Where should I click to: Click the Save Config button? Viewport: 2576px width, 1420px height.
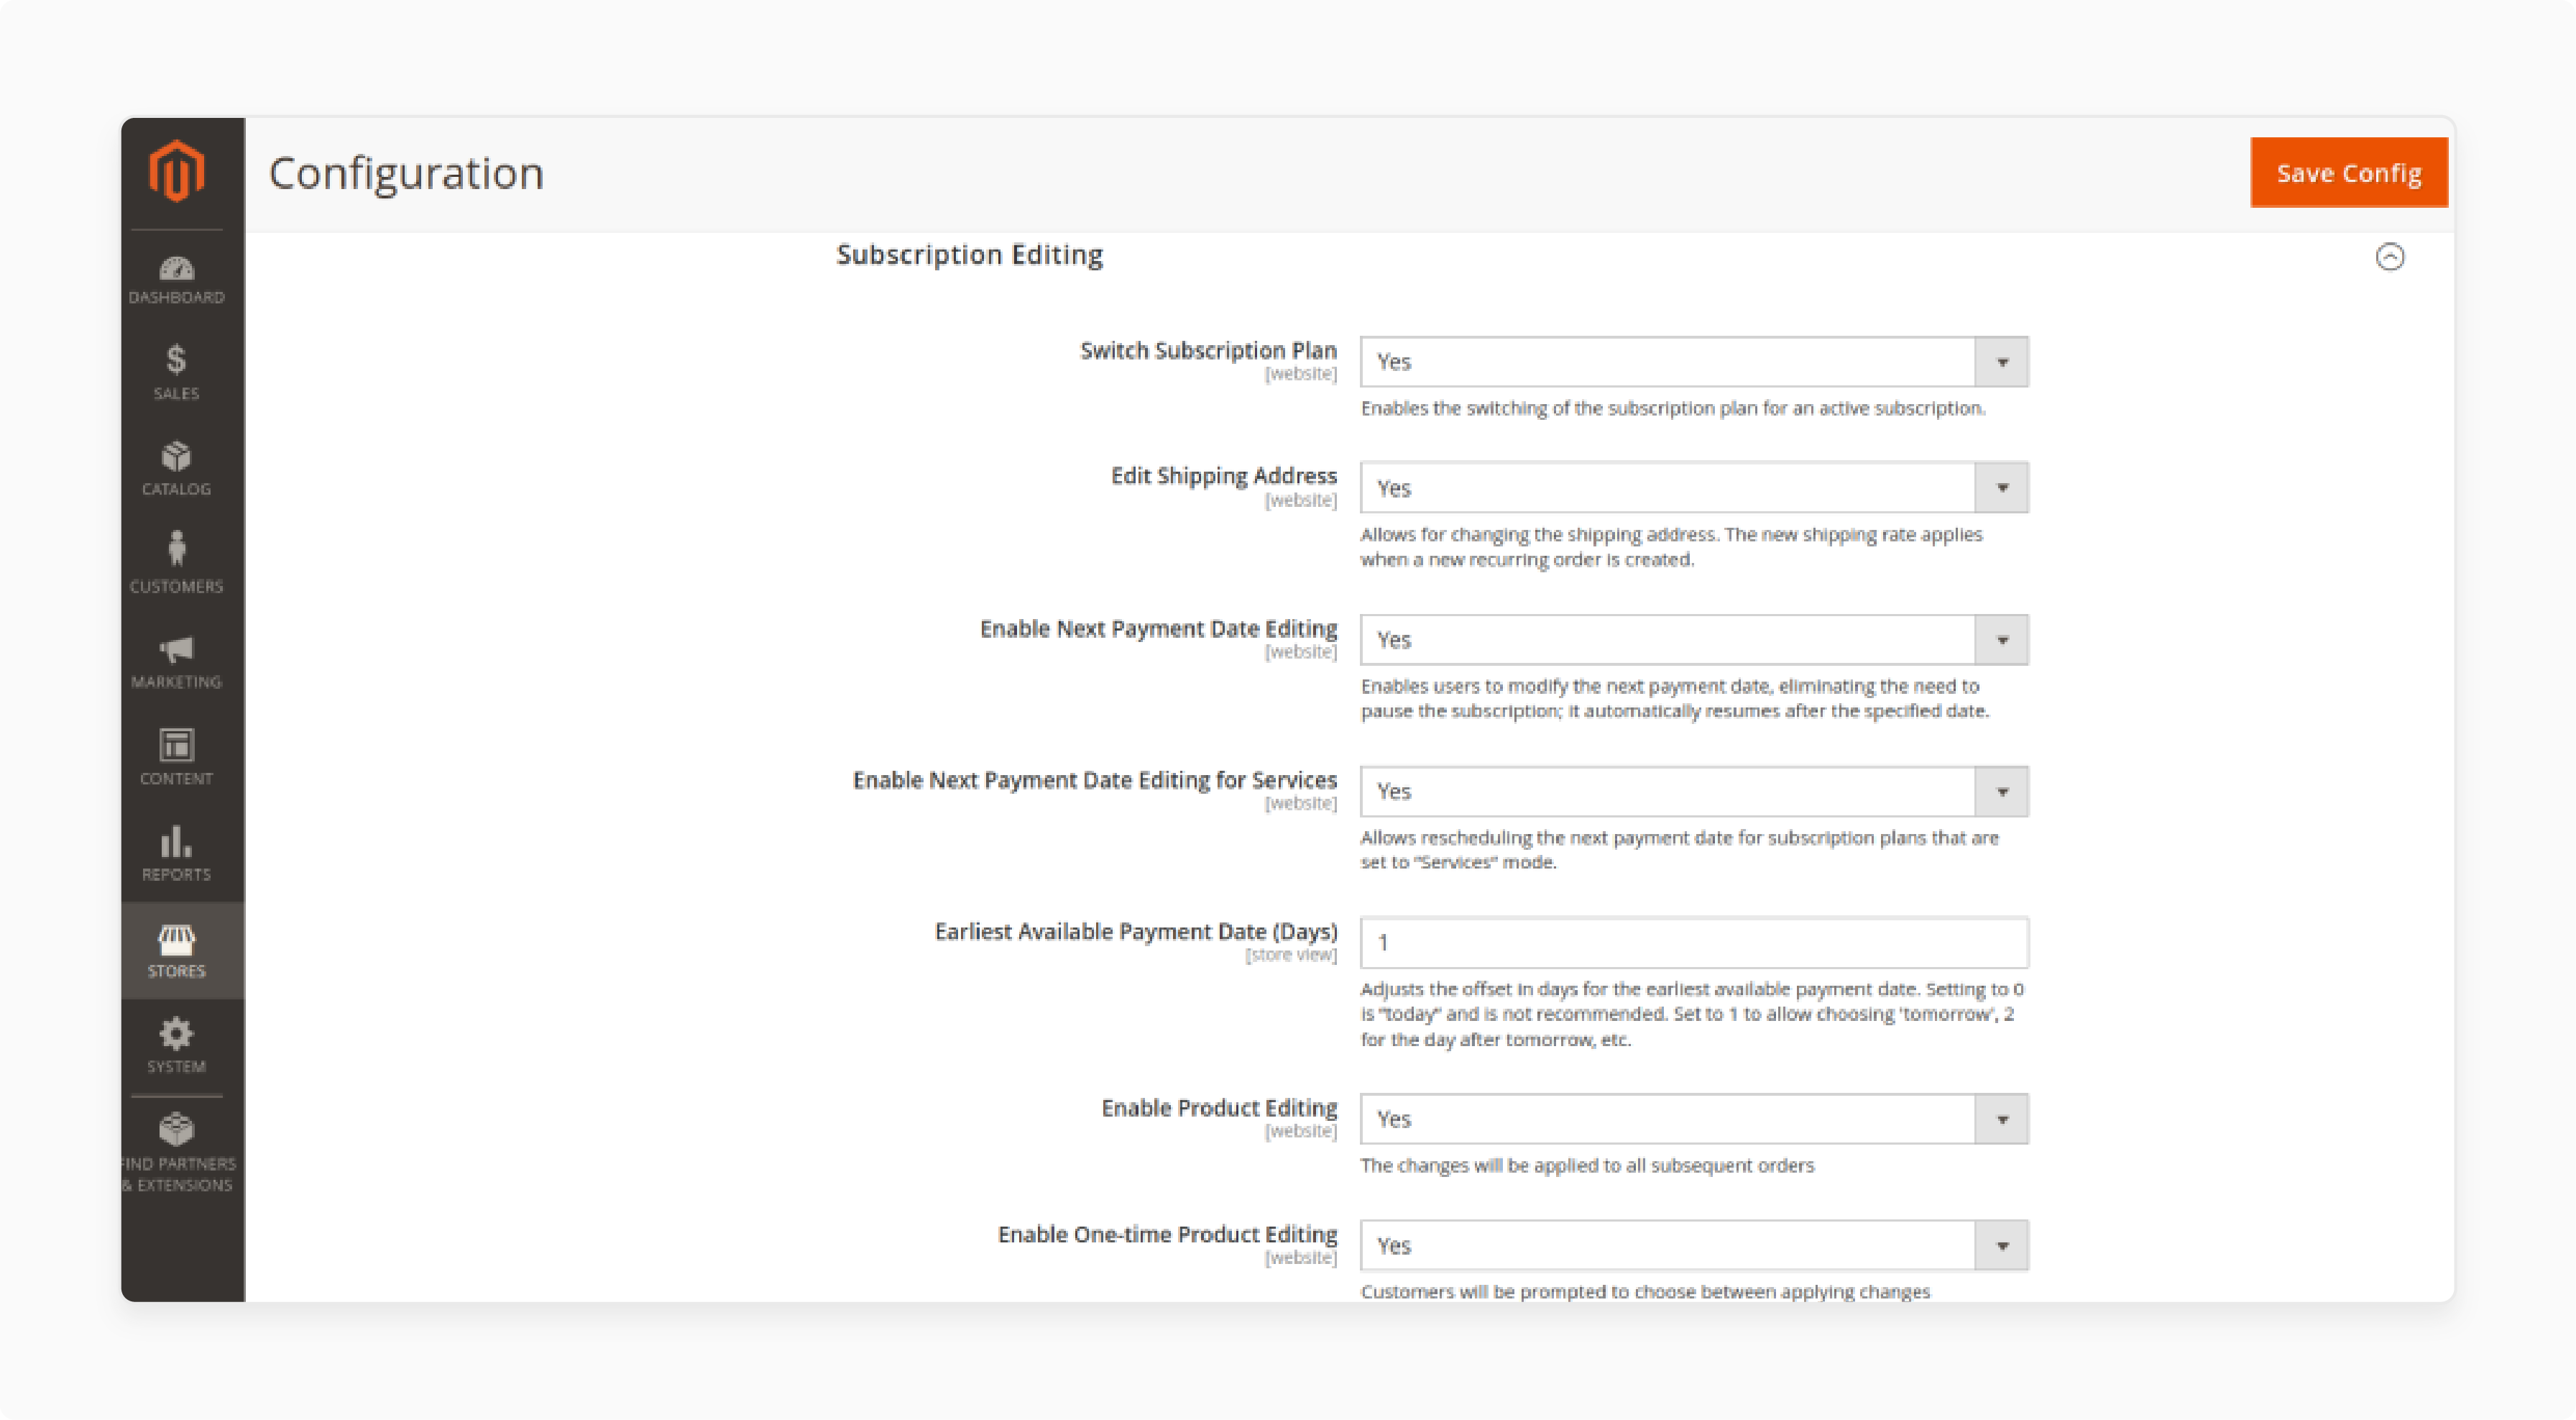coord(2349,173)
